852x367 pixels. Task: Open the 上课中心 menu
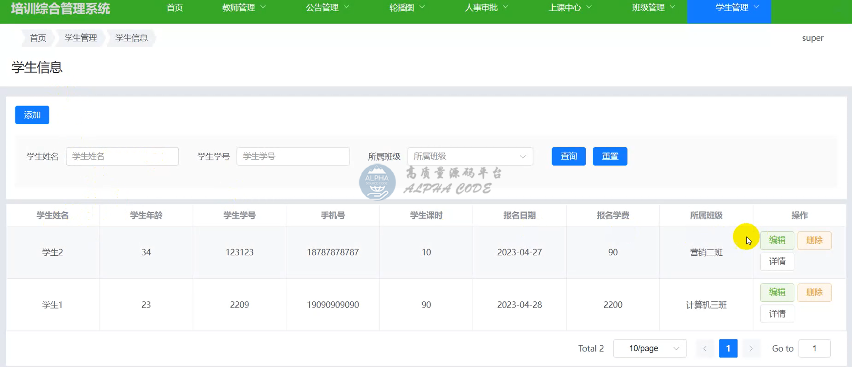point(570,8)
